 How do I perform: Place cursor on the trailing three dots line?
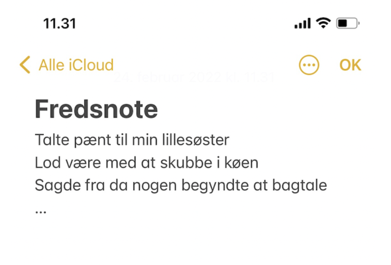point(40,212)
